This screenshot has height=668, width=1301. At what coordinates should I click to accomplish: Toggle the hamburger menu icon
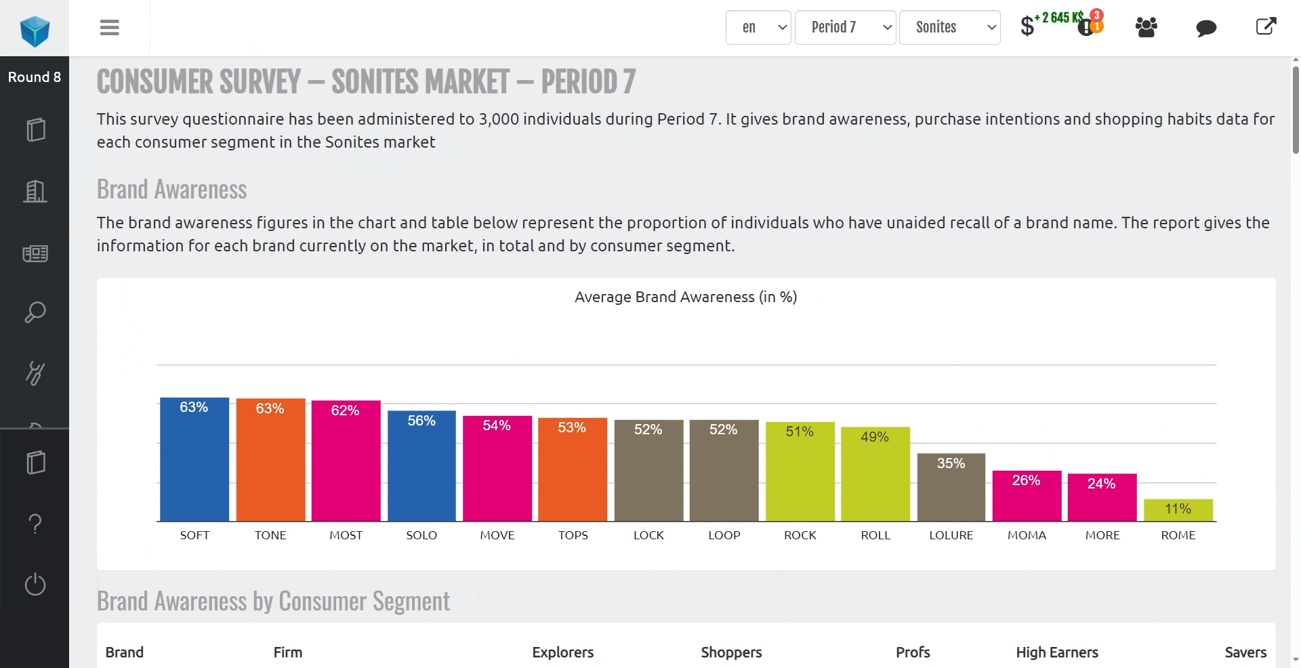[x=109, y=28]
